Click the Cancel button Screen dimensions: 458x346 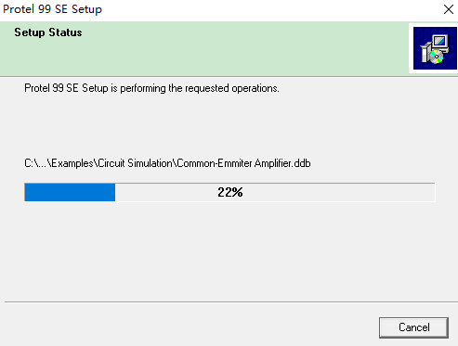(413, 327)
